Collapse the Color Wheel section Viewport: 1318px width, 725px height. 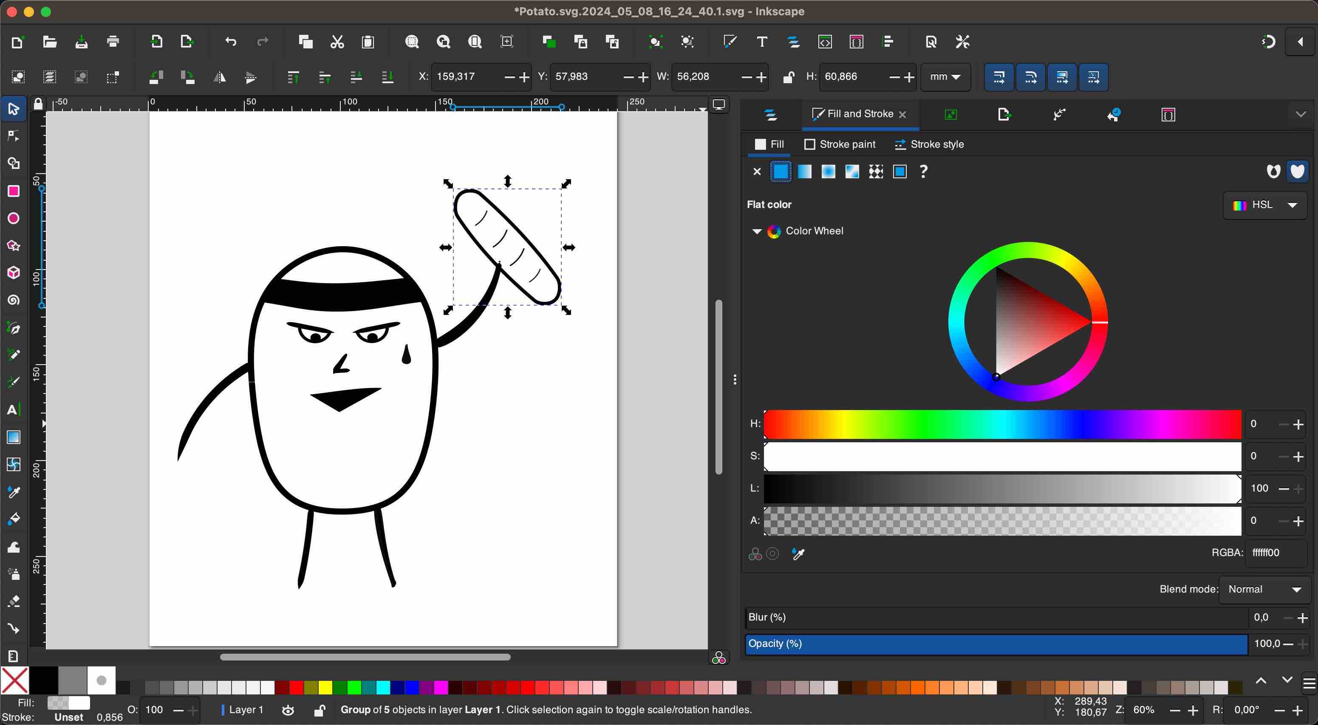757,231
